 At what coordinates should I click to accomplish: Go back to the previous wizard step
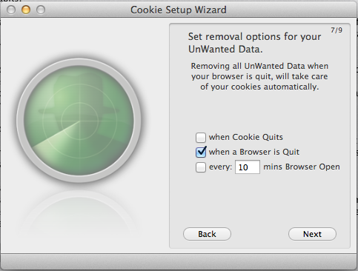(x=207, y=234)
